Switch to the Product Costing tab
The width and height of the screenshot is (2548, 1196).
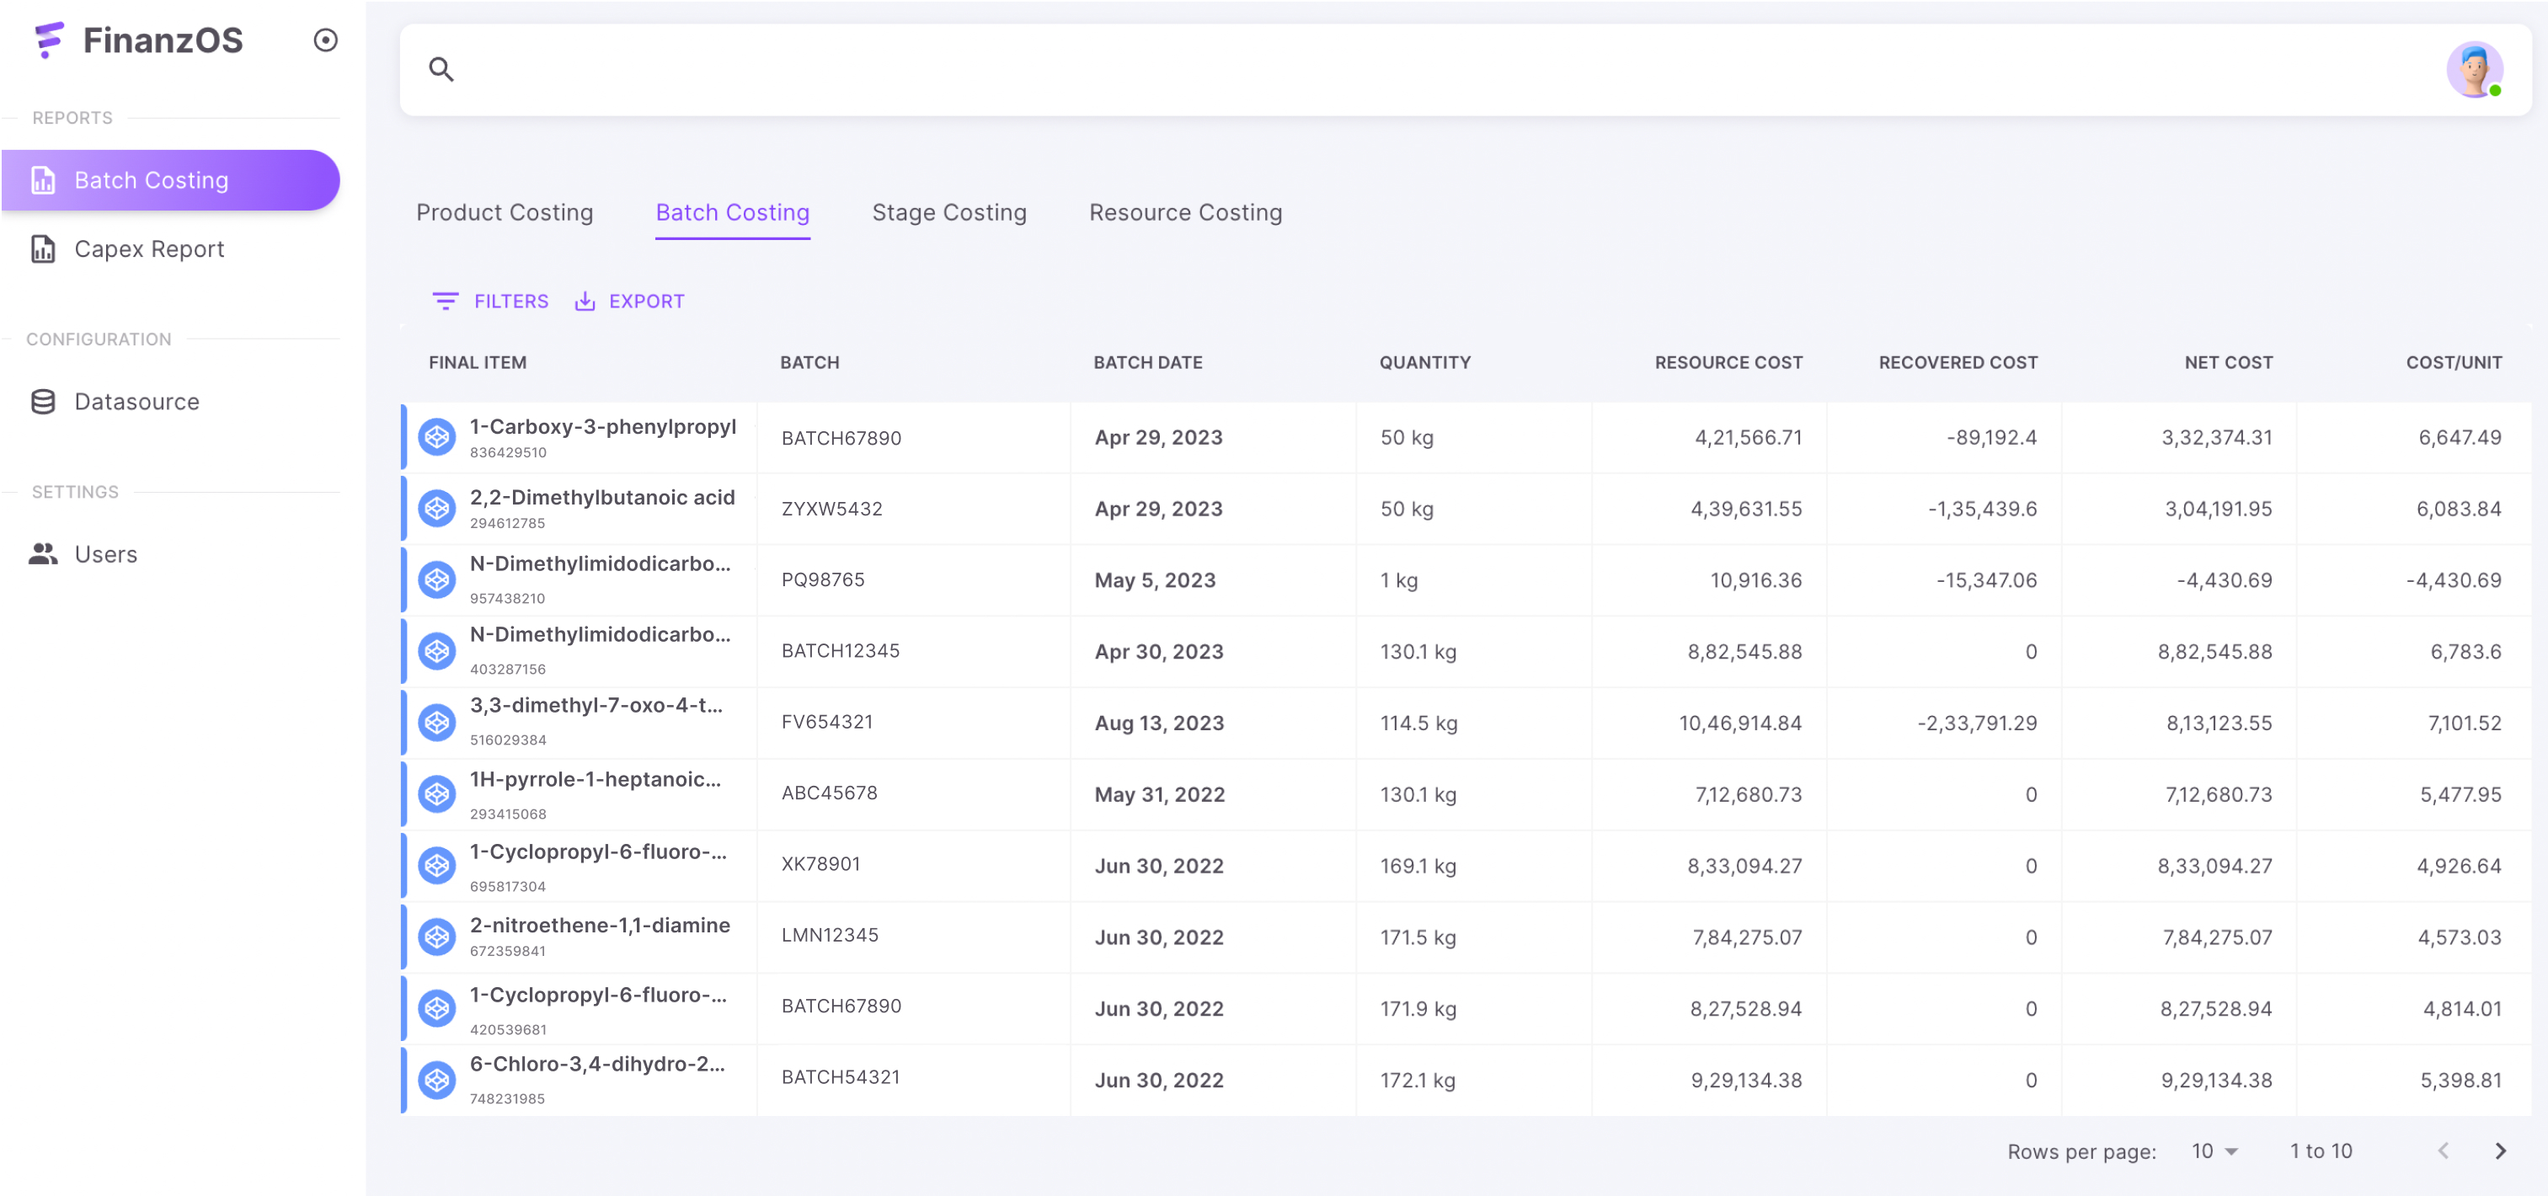tap(505, 213)
